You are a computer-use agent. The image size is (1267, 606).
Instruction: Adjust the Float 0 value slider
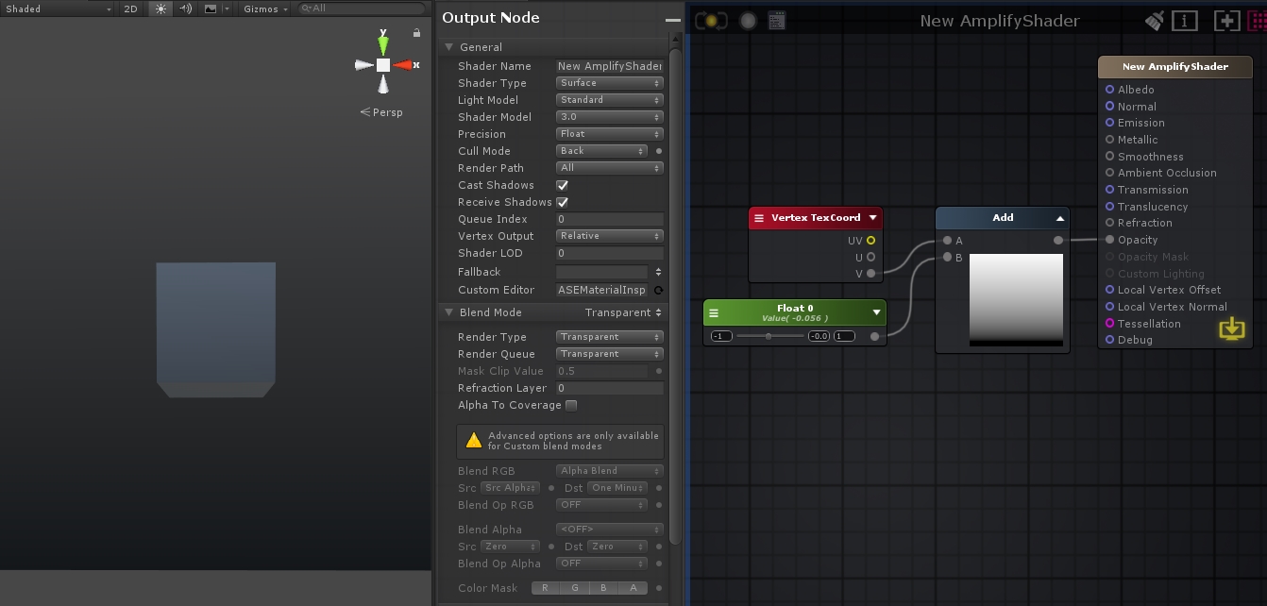pos(769,336)
